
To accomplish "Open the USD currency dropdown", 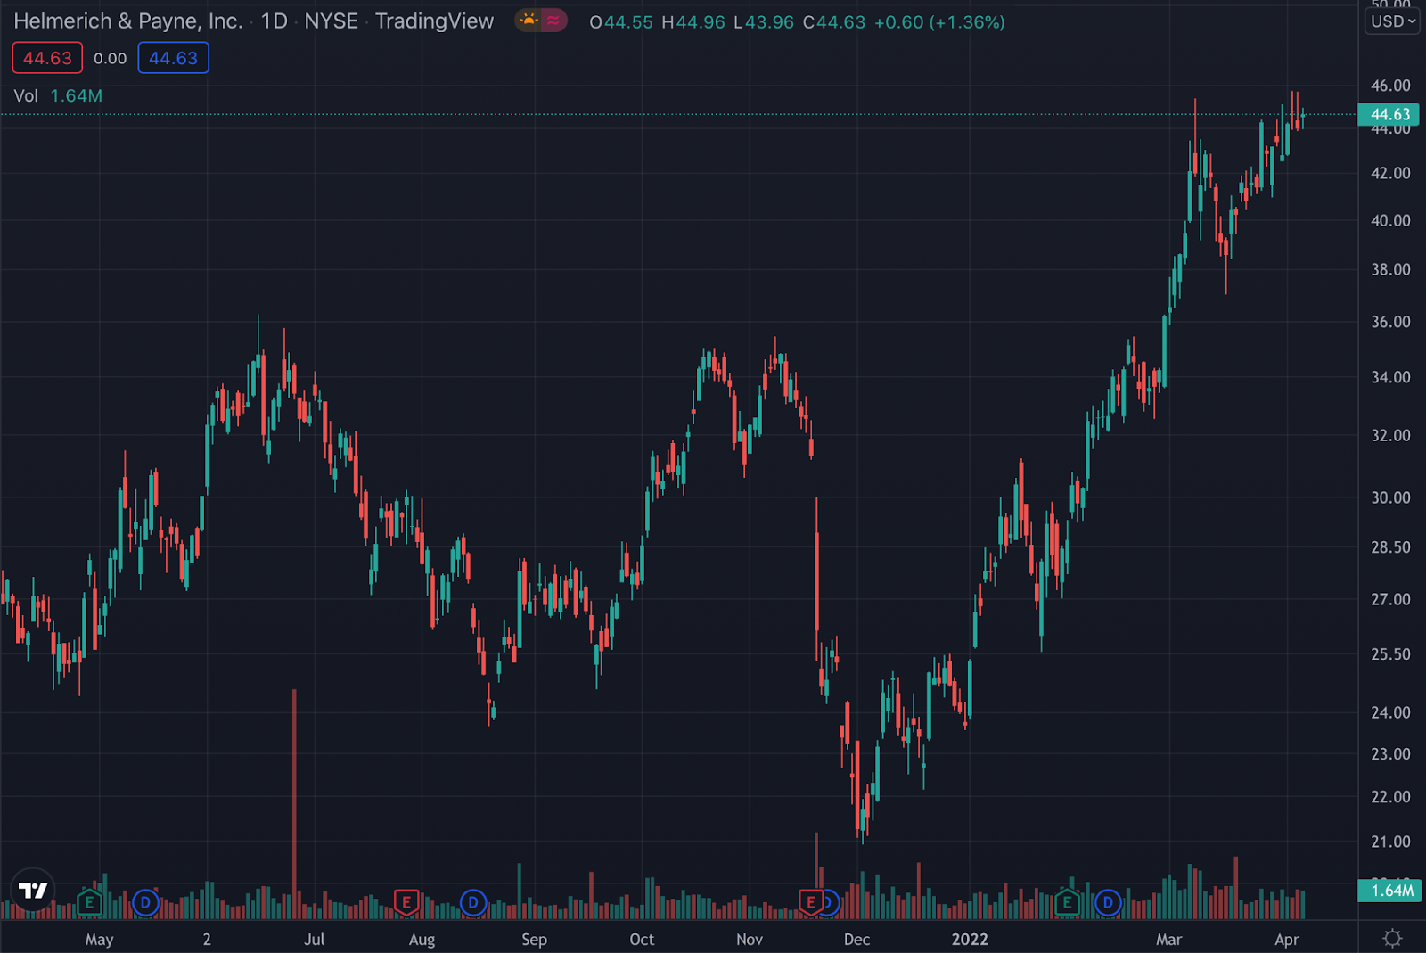I will 1392,21.
